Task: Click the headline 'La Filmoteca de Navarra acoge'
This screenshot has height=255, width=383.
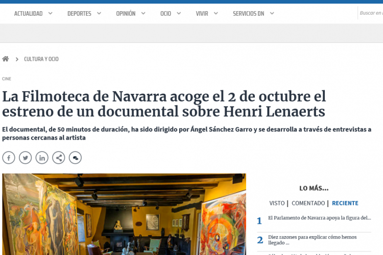Action: coord(164,104)
